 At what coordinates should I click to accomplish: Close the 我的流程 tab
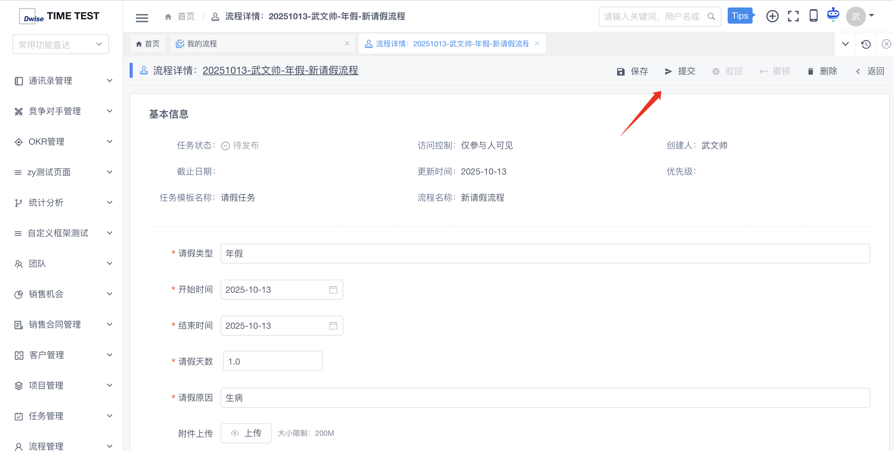coord(347,44)
